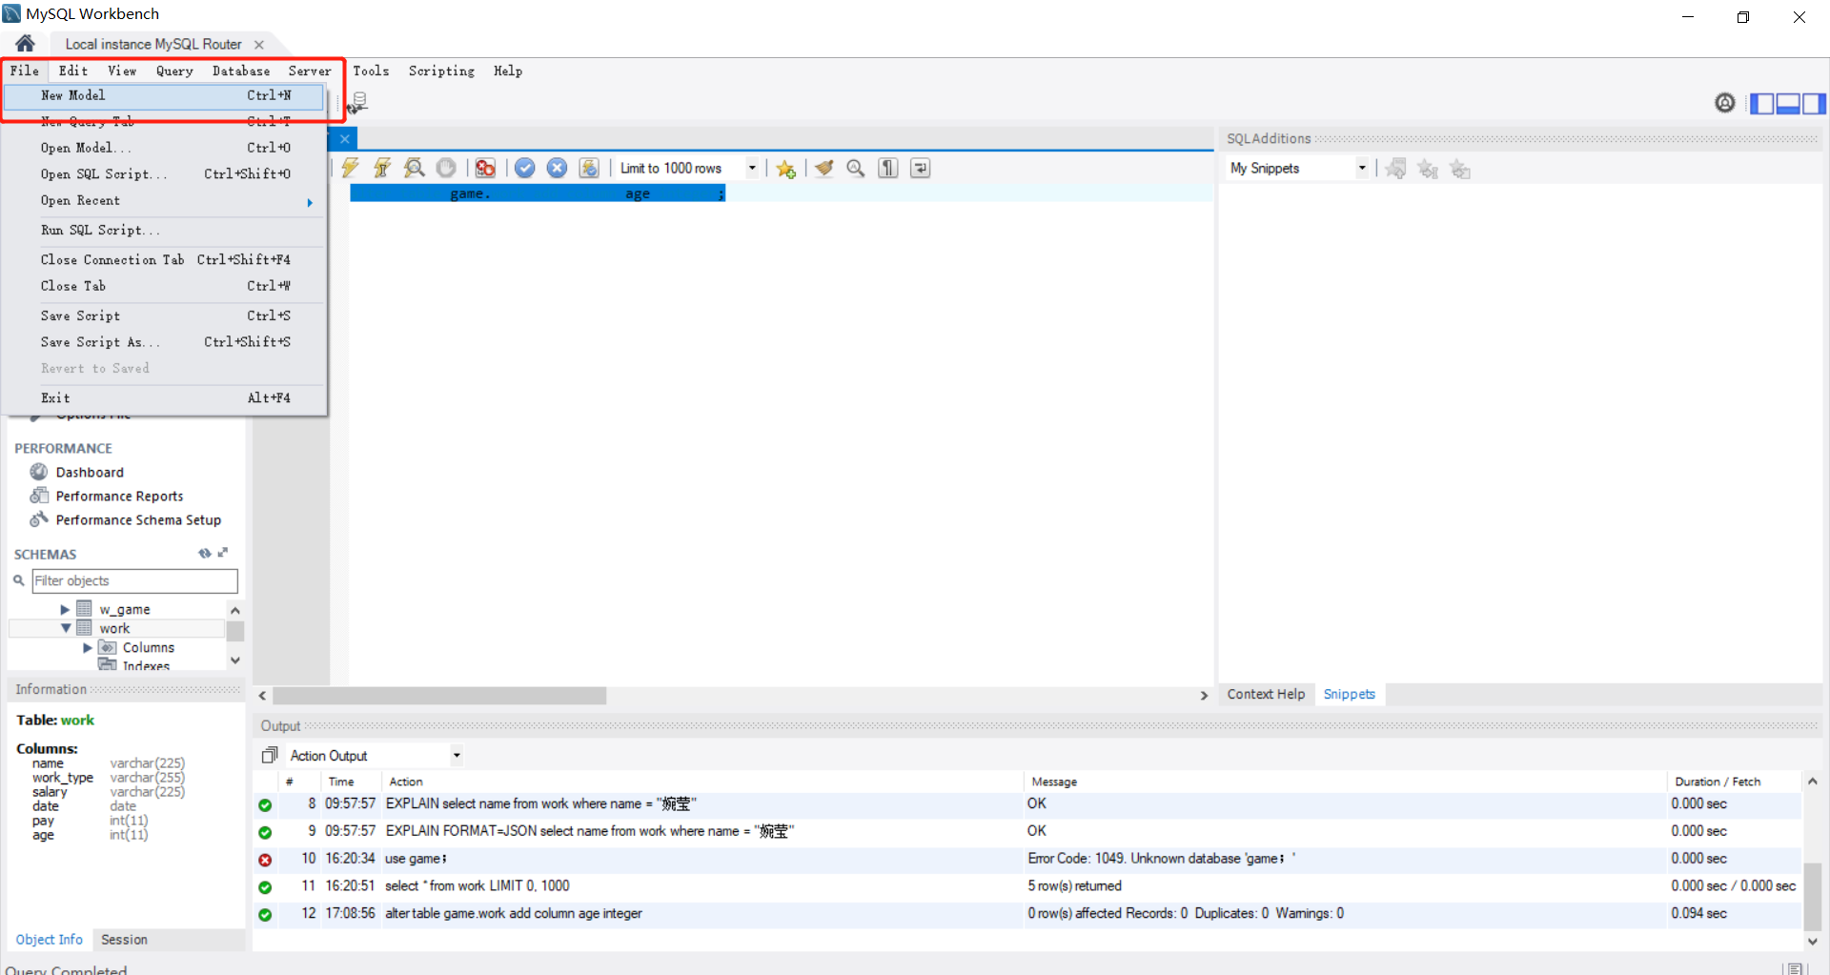
Task: Click the error status icon on row 10
Action: (265, 860)
